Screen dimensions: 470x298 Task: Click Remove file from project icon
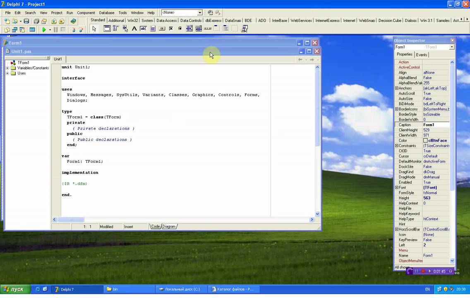point(62,21)
